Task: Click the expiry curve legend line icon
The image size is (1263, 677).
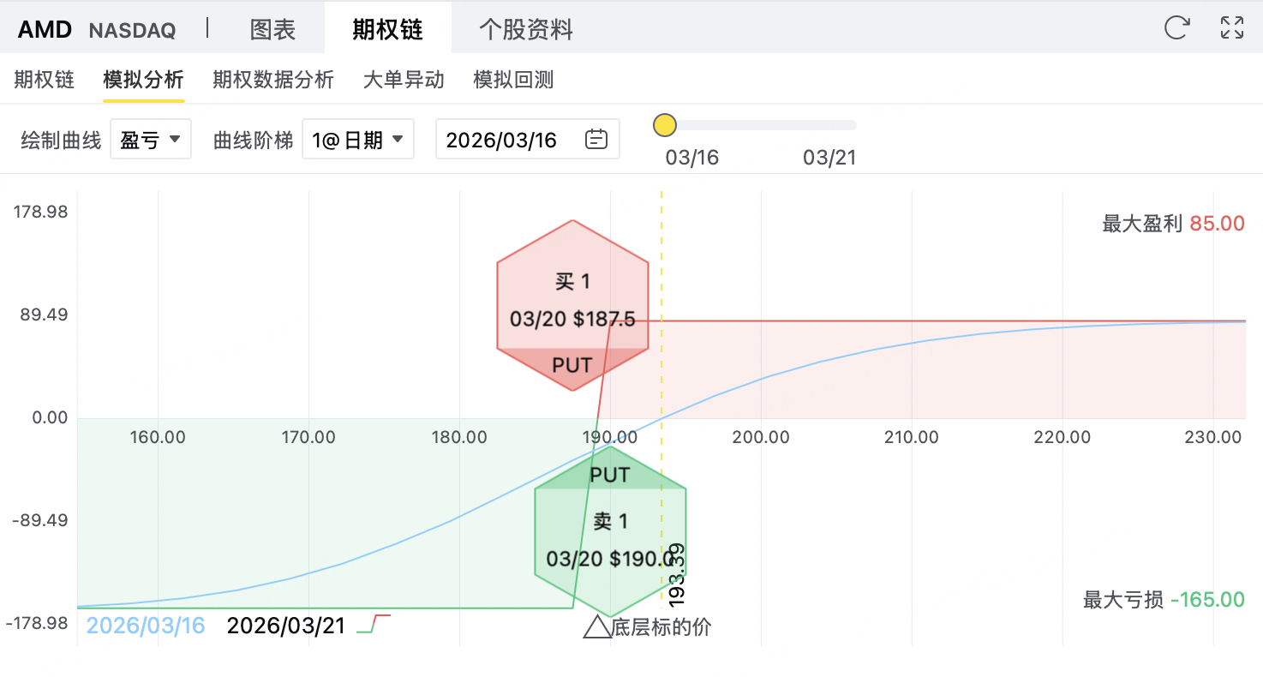Action: [374, 624]
